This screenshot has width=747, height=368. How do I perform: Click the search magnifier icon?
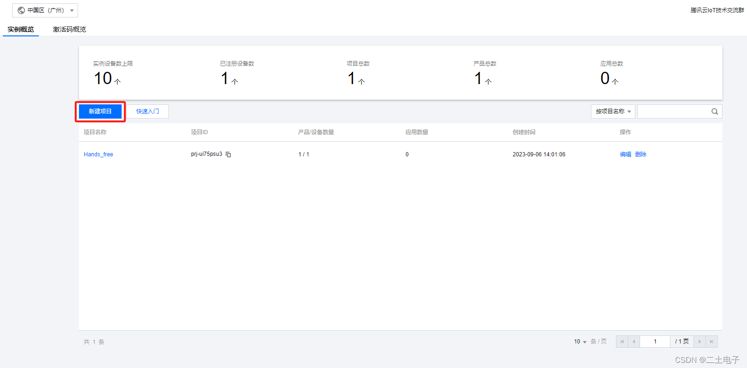(715, 111)
